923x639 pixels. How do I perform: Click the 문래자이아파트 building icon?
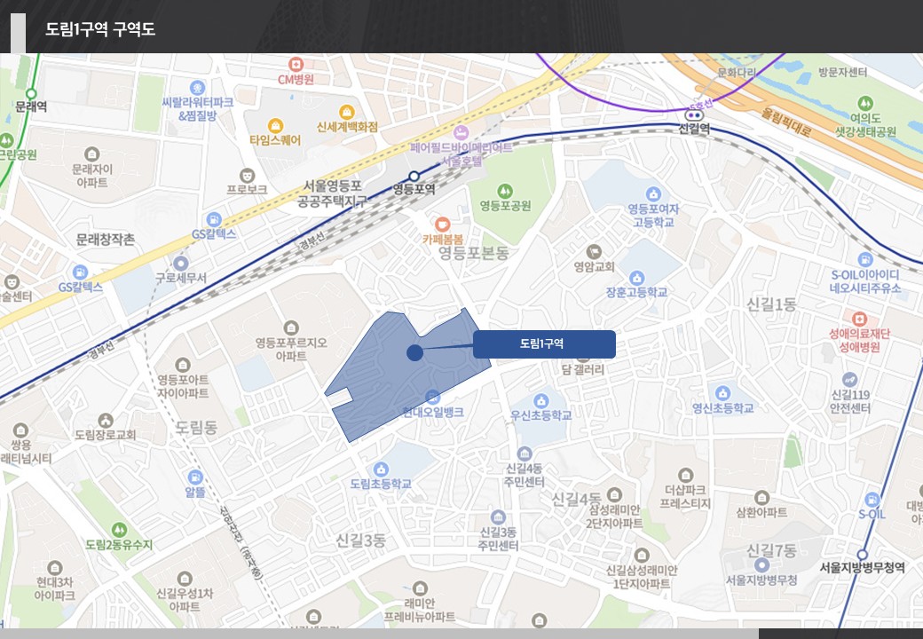pyautogui.click(x=91, y=154)
